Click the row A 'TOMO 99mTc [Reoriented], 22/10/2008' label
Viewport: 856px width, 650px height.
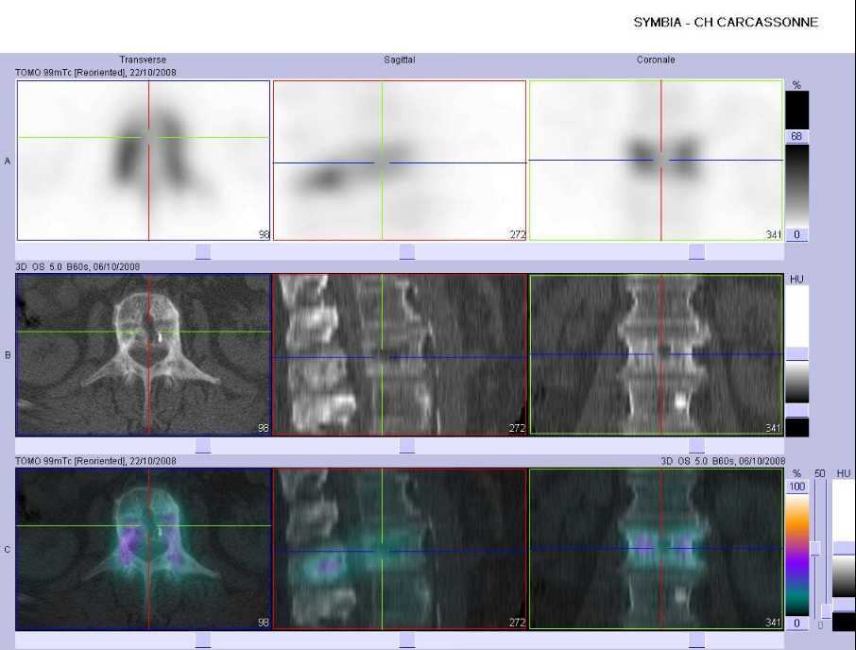pos(95,72)
